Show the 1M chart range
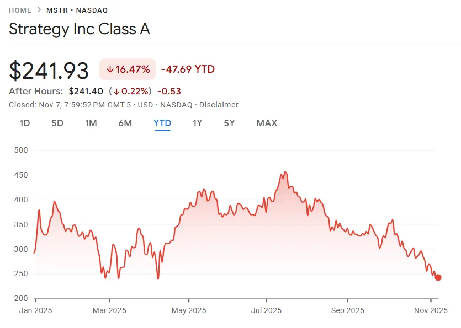Screen dimensions: 461x328 point(91,123)
